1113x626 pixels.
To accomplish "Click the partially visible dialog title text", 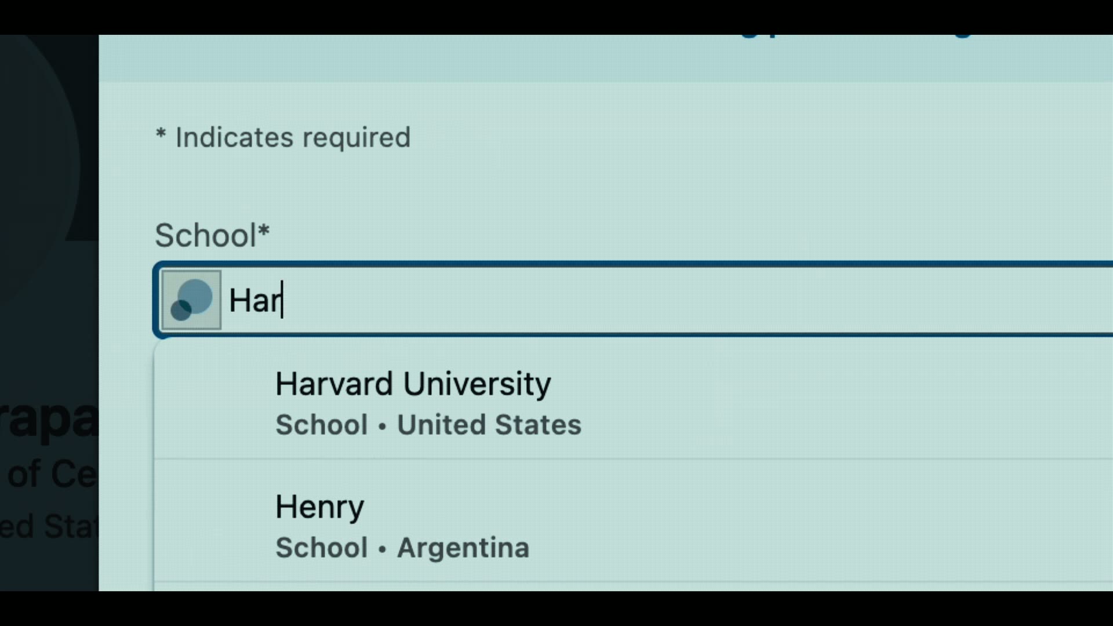I will (852, 37).
